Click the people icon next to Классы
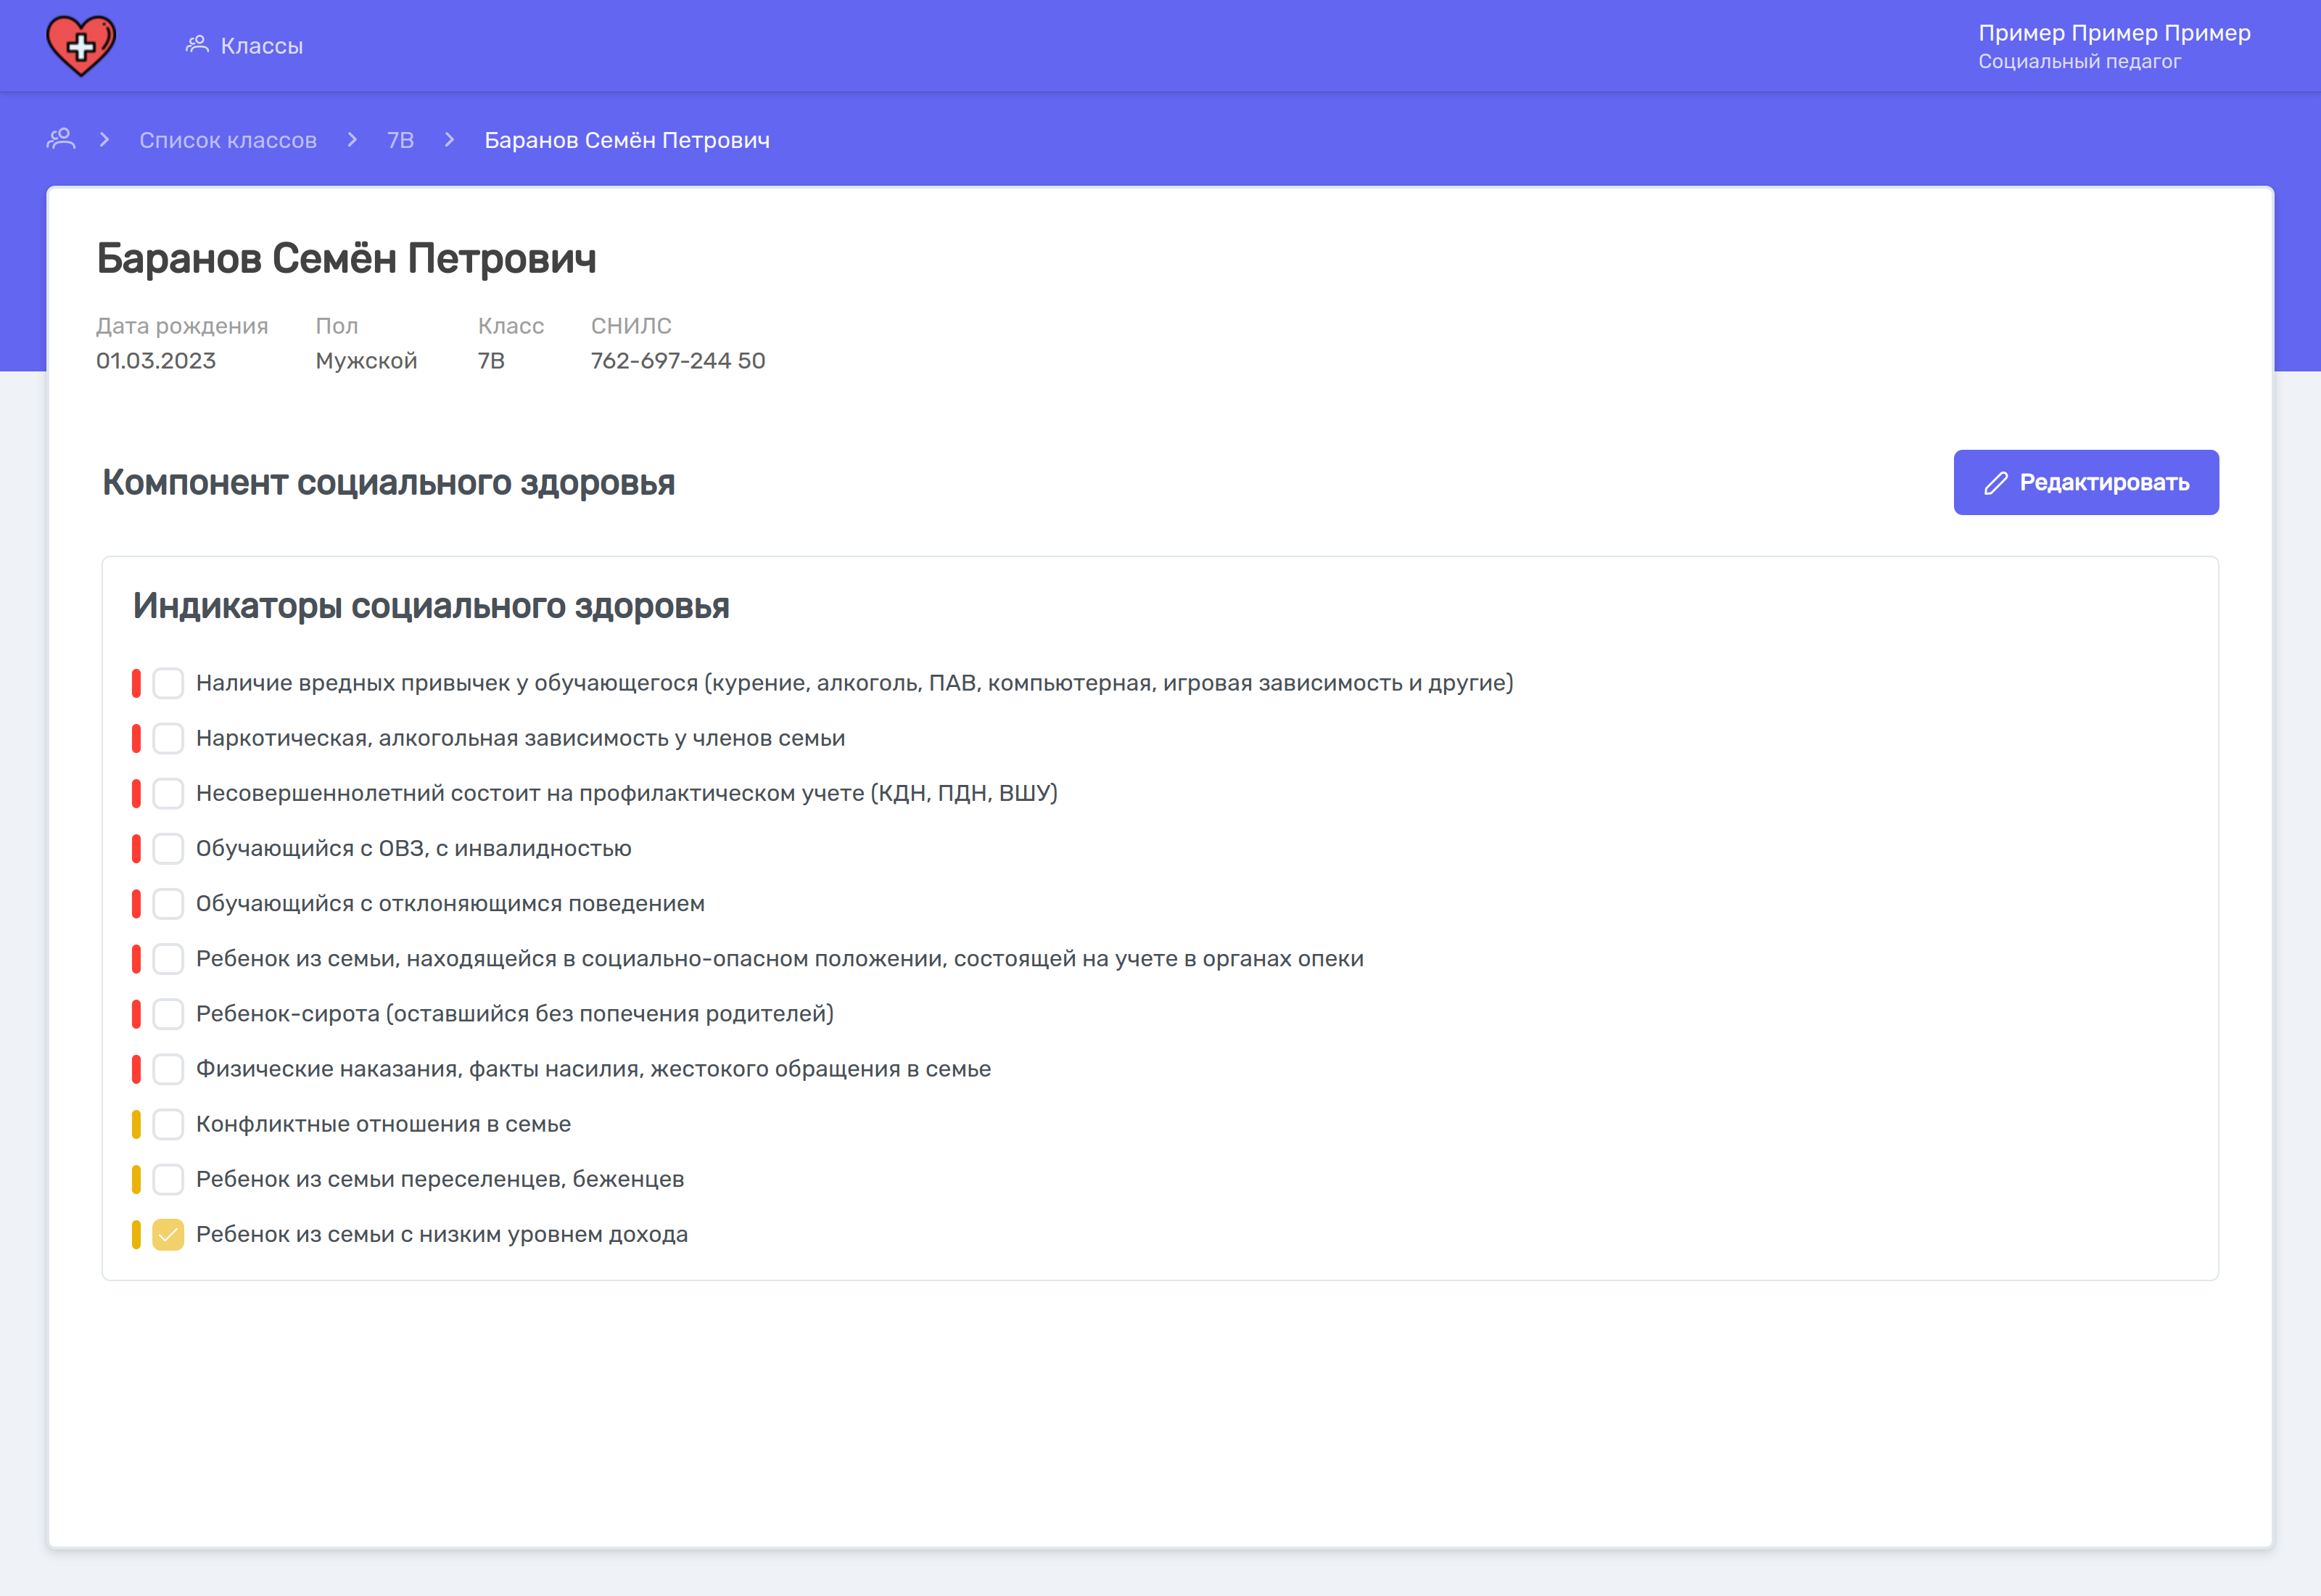2321x1596 pixels. click(x=197, y=45)
